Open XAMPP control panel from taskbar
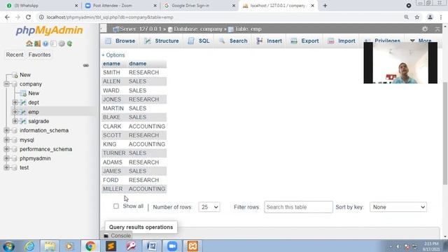This screenshot has width=448, height=252. pos(192,246)
